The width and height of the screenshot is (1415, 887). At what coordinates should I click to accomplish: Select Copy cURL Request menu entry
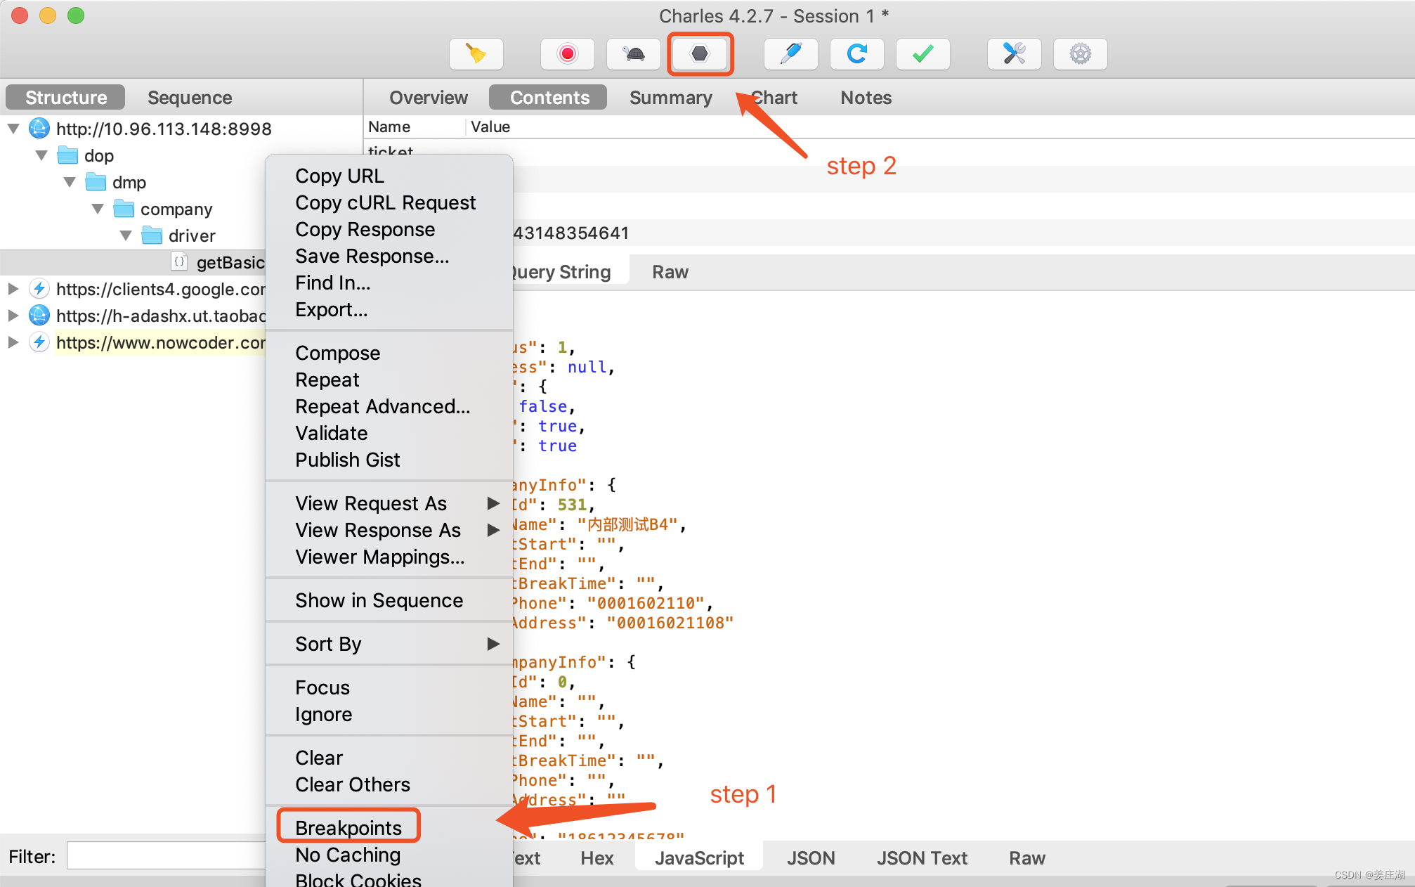(385, 202)
